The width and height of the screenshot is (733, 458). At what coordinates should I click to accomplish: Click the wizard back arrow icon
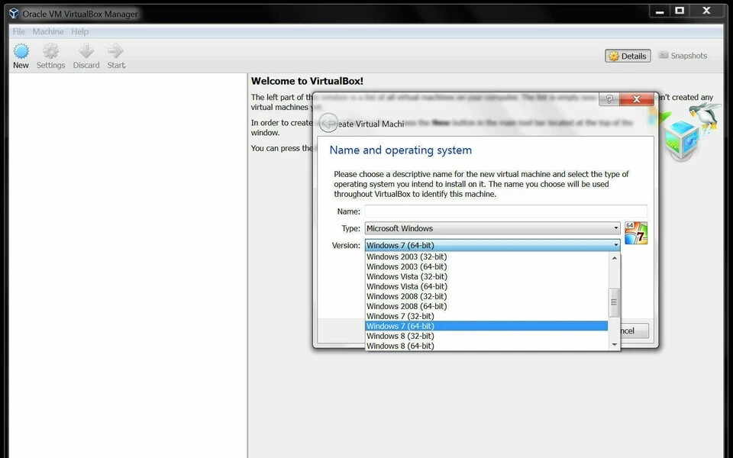coord(328,123)
